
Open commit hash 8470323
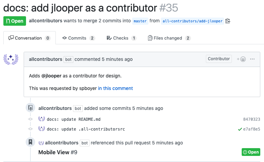pyautogui.click(x=251, y=119)
